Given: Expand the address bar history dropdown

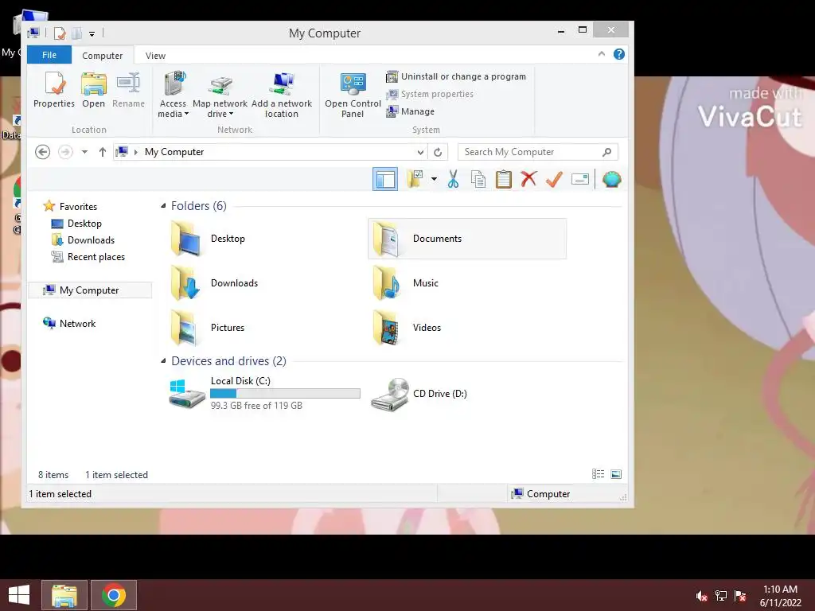Looking at the screenshot, I should 420,152.
